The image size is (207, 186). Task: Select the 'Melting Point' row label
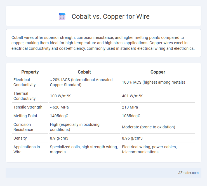pos(25,116)
